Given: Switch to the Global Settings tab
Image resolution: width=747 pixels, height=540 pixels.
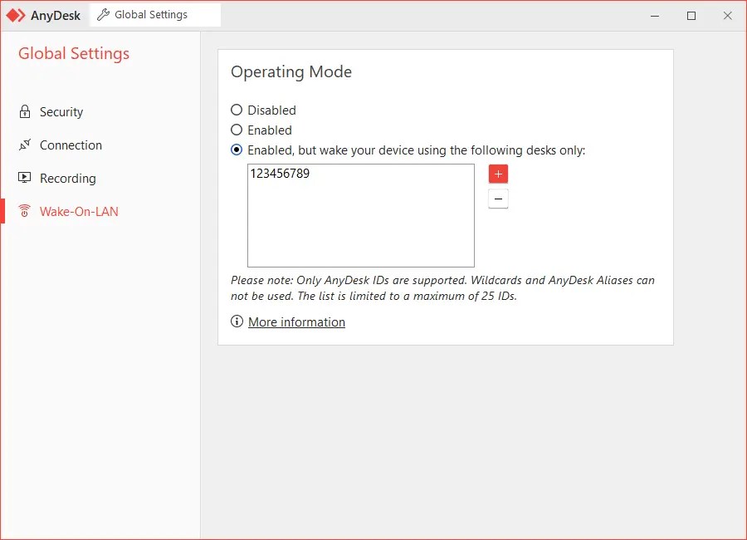Looking at the screenshot, I should 154,14.
